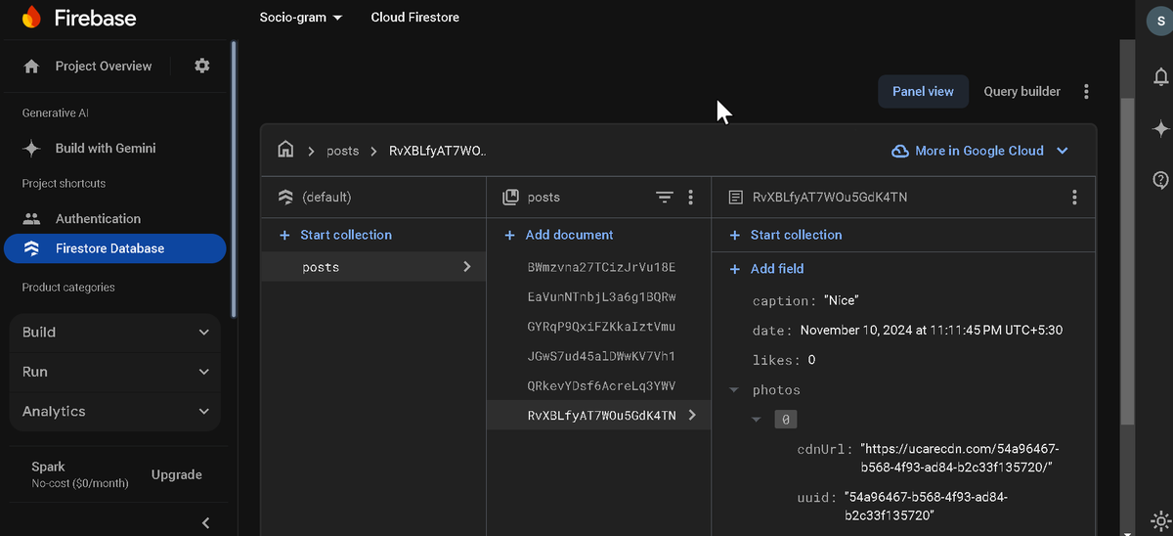Collapse the photos field
This screenshot has width=1173, height=536.
point(733,390)
